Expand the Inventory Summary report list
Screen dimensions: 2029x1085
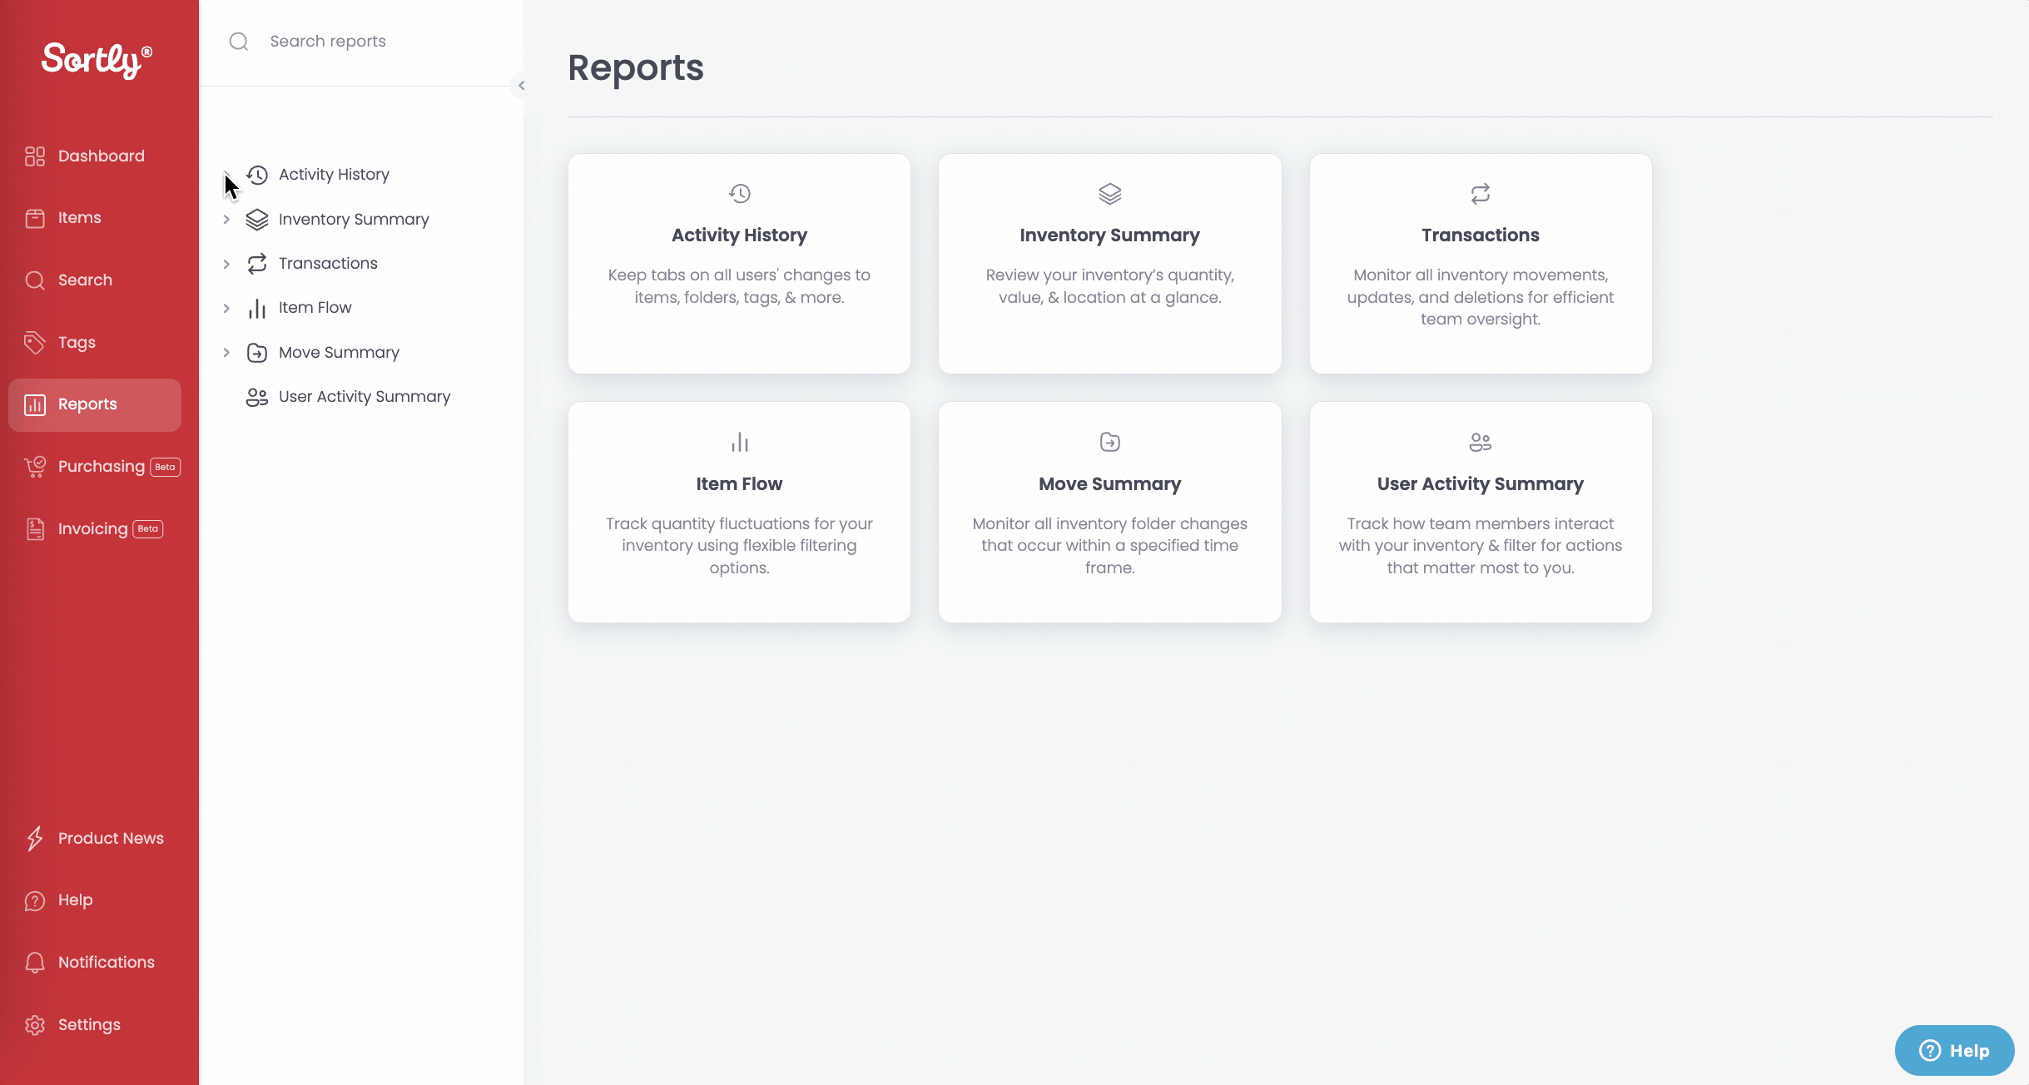[x=226, y=219]
